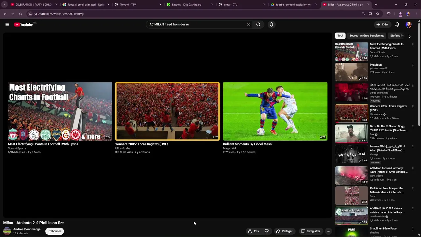Screen dimensions: 421x237
Task: Open tab search dropdown arrow
Action: coord(4,5)
